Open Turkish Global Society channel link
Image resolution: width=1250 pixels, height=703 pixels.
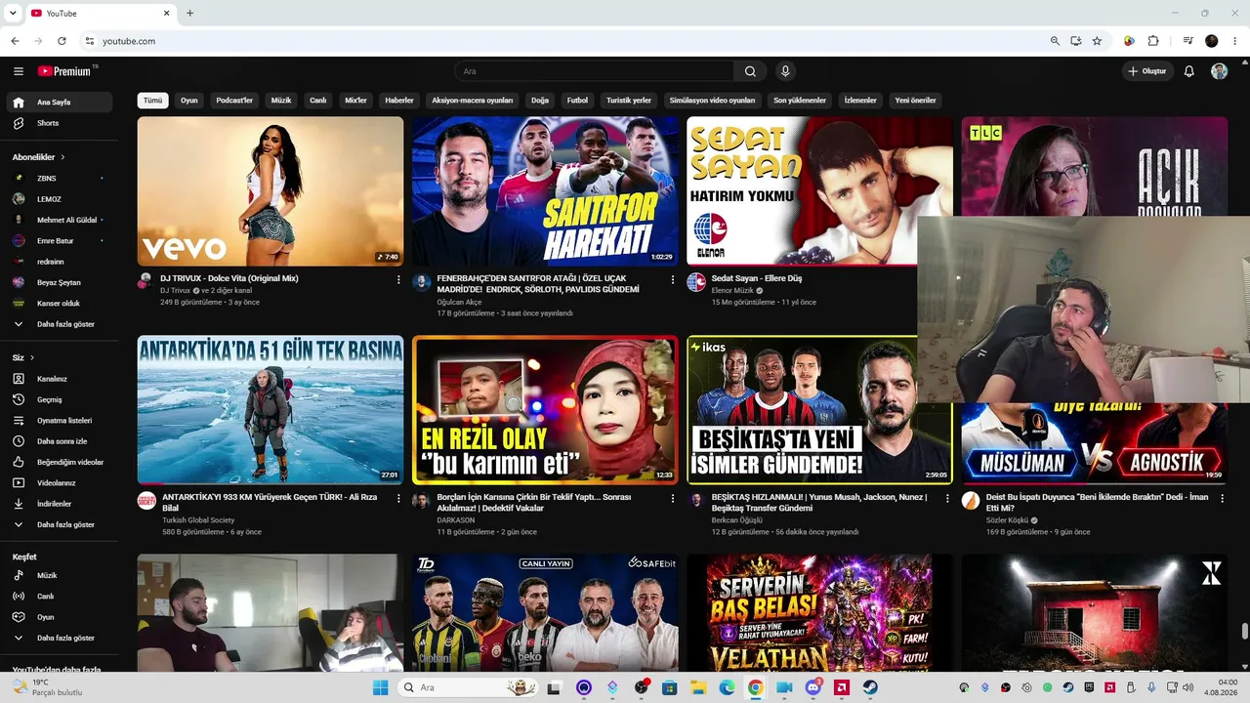198,520
